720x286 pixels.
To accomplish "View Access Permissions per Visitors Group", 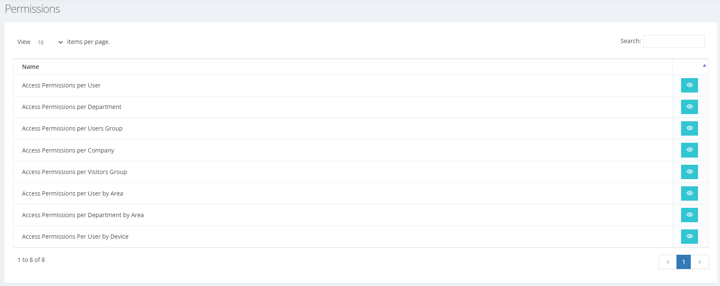I will (689, 172).
